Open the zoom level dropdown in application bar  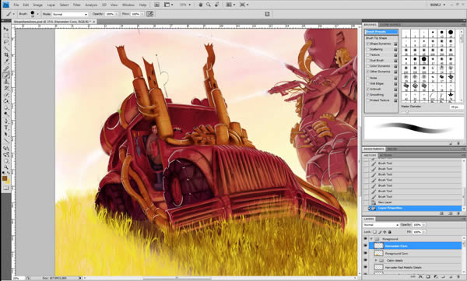tap(190, 5)
